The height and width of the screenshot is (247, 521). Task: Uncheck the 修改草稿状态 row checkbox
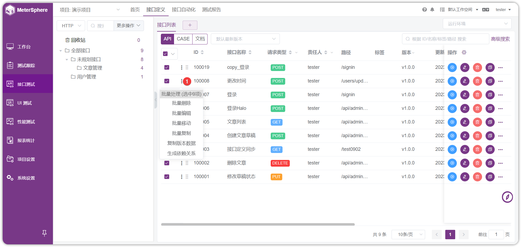pyautogui.click(x=167, y=177)
